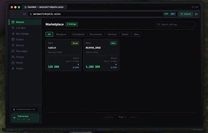The image size is (208, 133).
Task: Open the Profile person icon
Action: (x=13, y=68)
